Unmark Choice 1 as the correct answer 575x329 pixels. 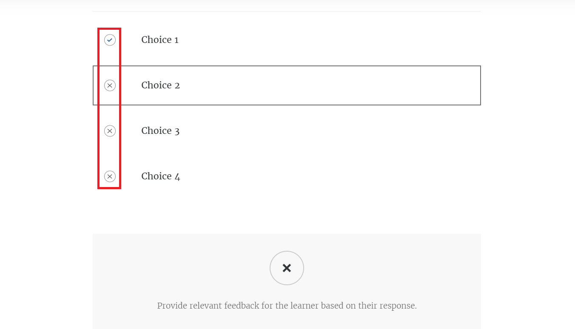(110, 40)
